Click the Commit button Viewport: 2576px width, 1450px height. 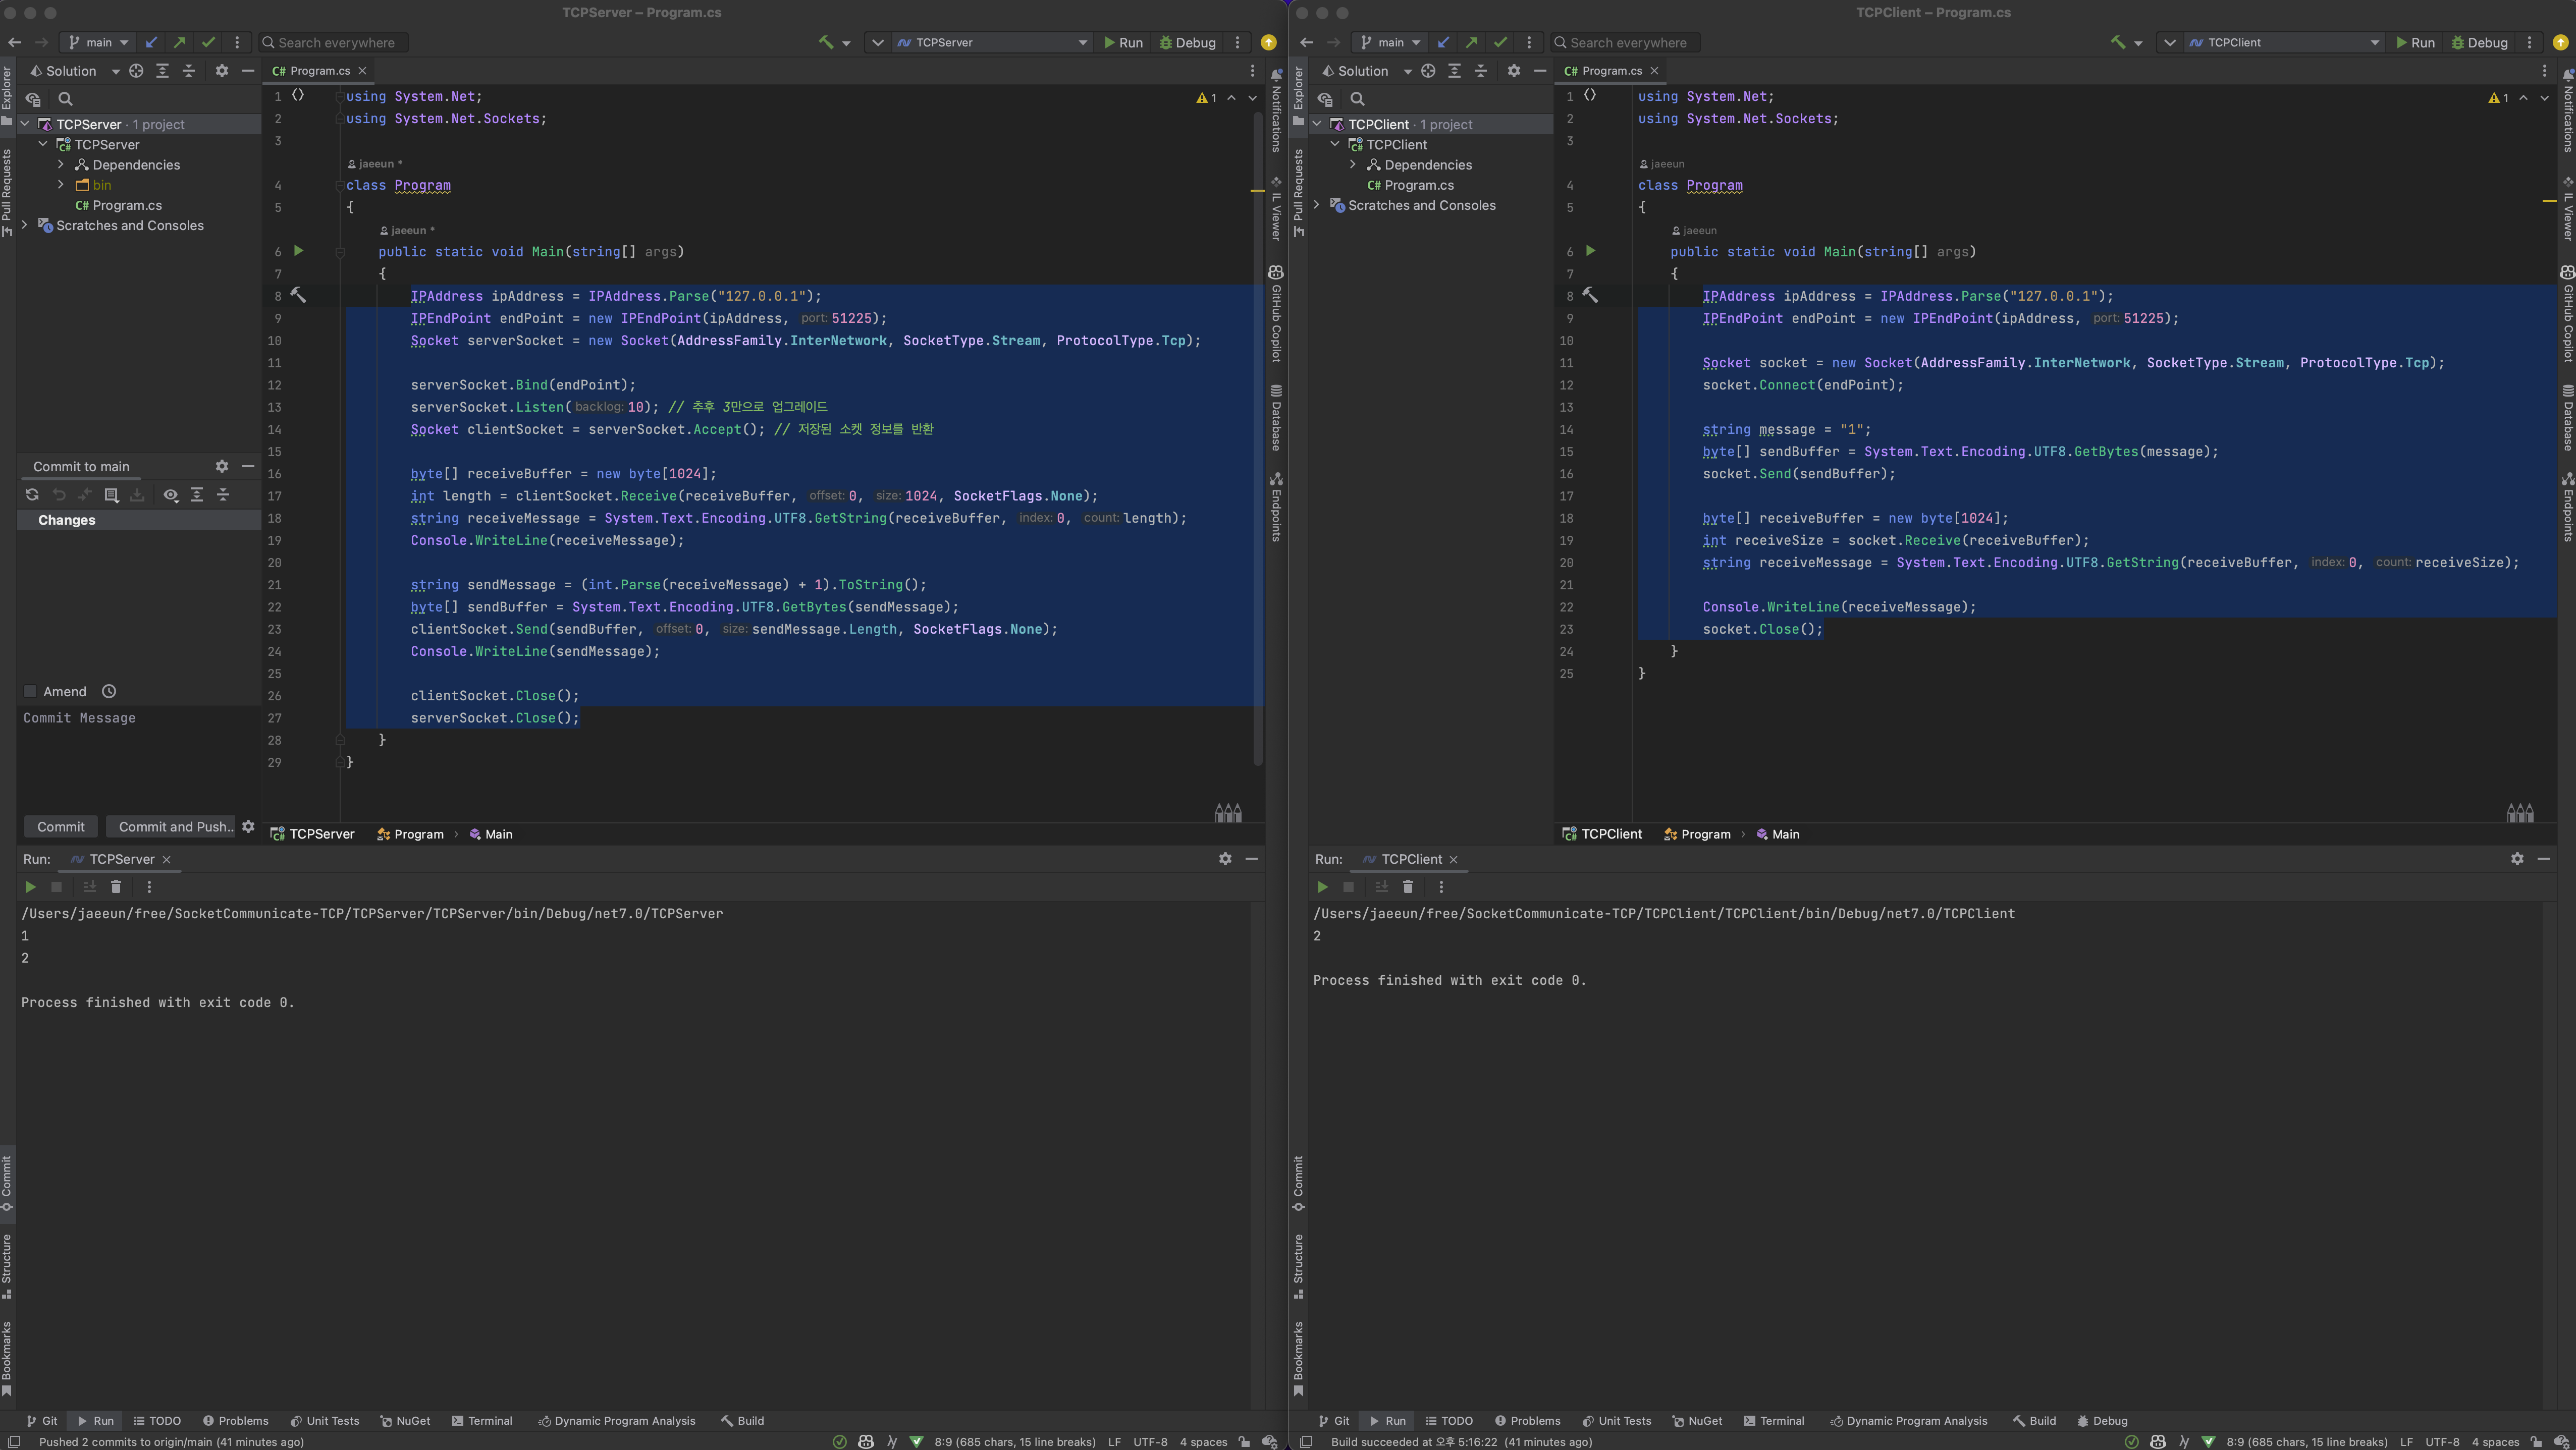coord(61,826)
